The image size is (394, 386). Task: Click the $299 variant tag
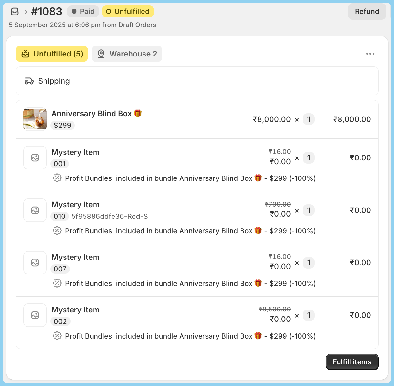[x=63, y=125]
